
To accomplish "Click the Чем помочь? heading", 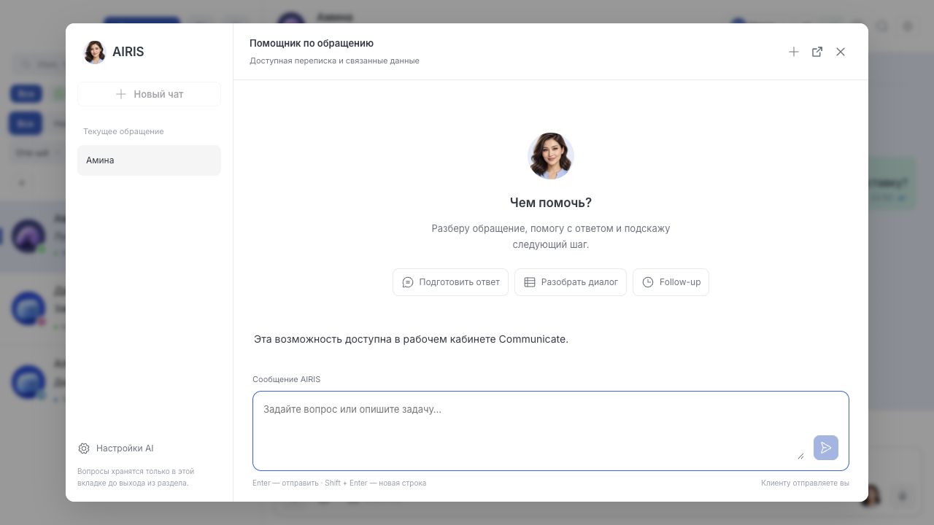I will pyautogui.click(x=551, y=203).
